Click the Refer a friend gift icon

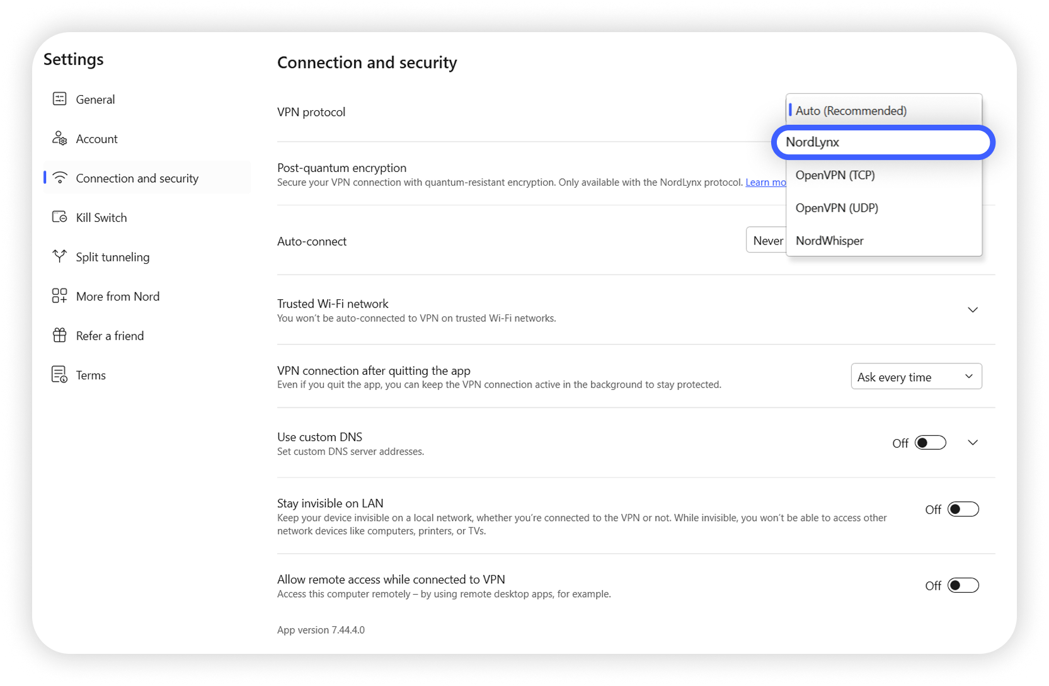[x=60, y=335]
